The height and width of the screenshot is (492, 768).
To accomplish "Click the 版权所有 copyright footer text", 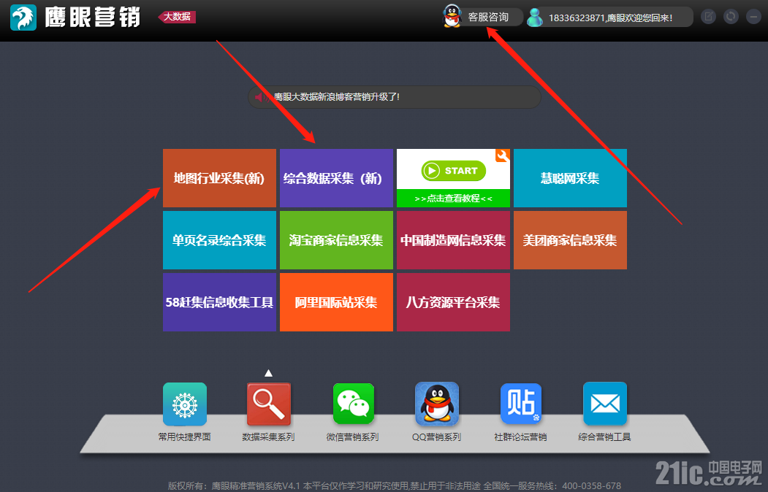I will point(395,485).
